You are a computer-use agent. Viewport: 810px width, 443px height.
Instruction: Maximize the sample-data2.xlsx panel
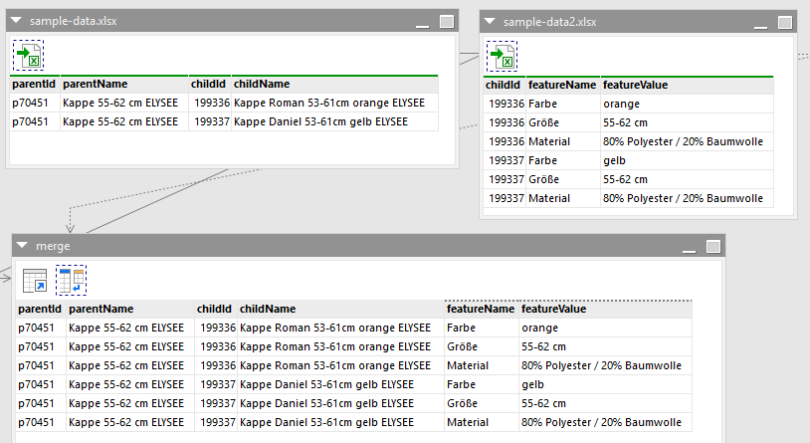tap(785, 22)
